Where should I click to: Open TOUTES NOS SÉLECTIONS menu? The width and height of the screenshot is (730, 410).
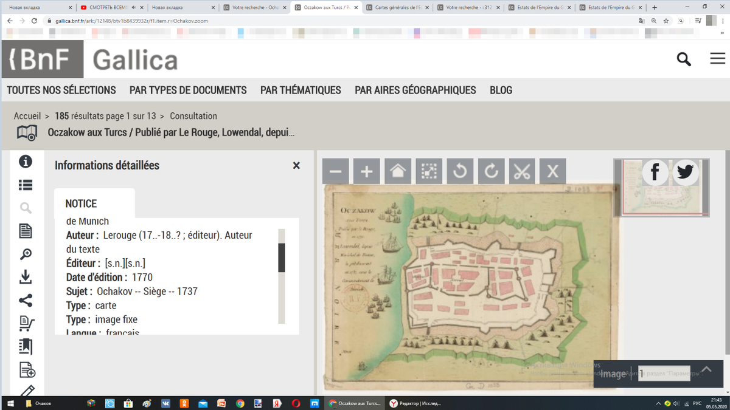61,90
